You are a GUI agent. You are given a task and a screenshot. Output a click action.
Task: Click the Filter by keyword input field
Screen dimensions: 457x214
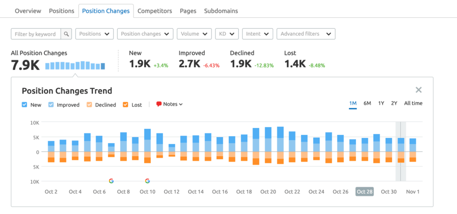click(36, 34)
